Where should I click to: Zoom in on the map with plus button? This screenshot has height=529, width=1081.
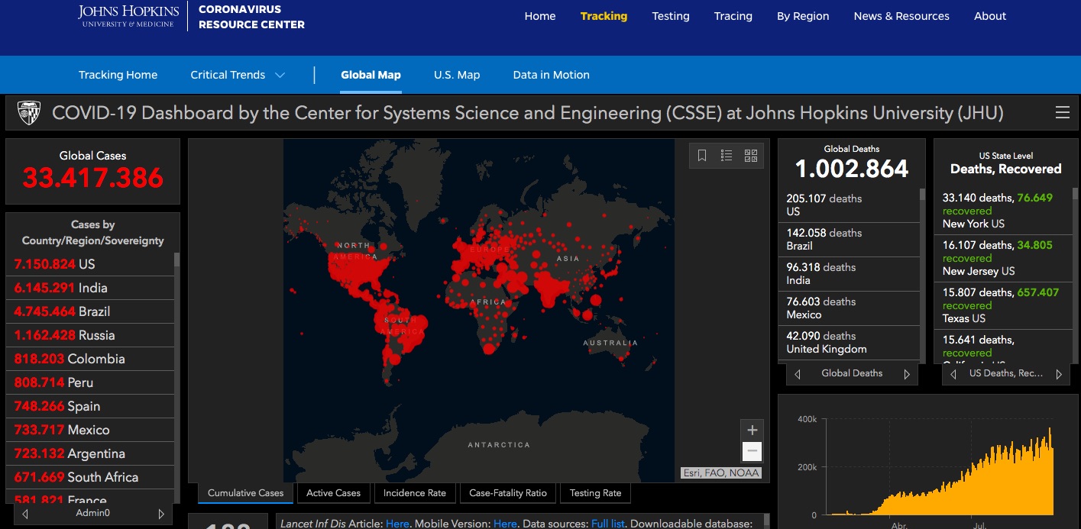tap(752, 430)
